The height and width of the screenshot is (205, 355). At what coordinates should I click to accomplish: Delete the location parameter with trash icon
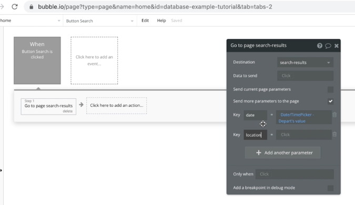334,135
